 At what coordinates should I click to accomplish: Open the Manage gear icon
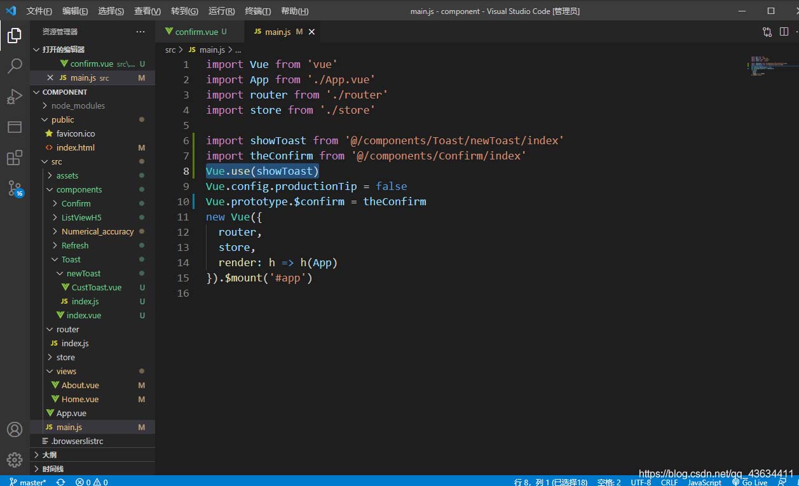click(14, 459)
